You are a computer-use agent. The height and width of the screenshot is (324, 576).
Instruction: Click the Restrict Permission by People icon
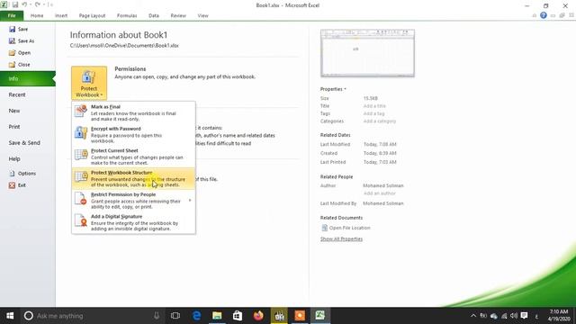click(x=81, y=199)
